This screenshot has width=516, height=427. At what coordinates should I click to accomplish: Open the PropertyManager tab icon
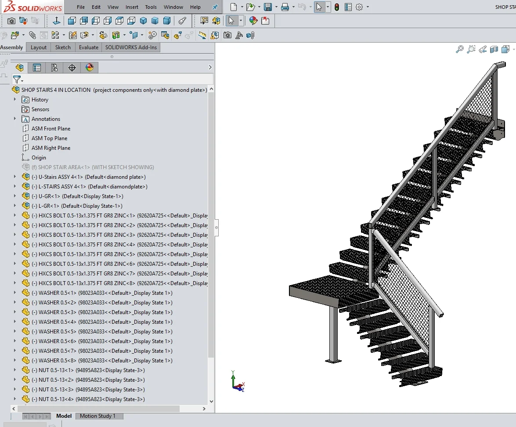point(37,68)
